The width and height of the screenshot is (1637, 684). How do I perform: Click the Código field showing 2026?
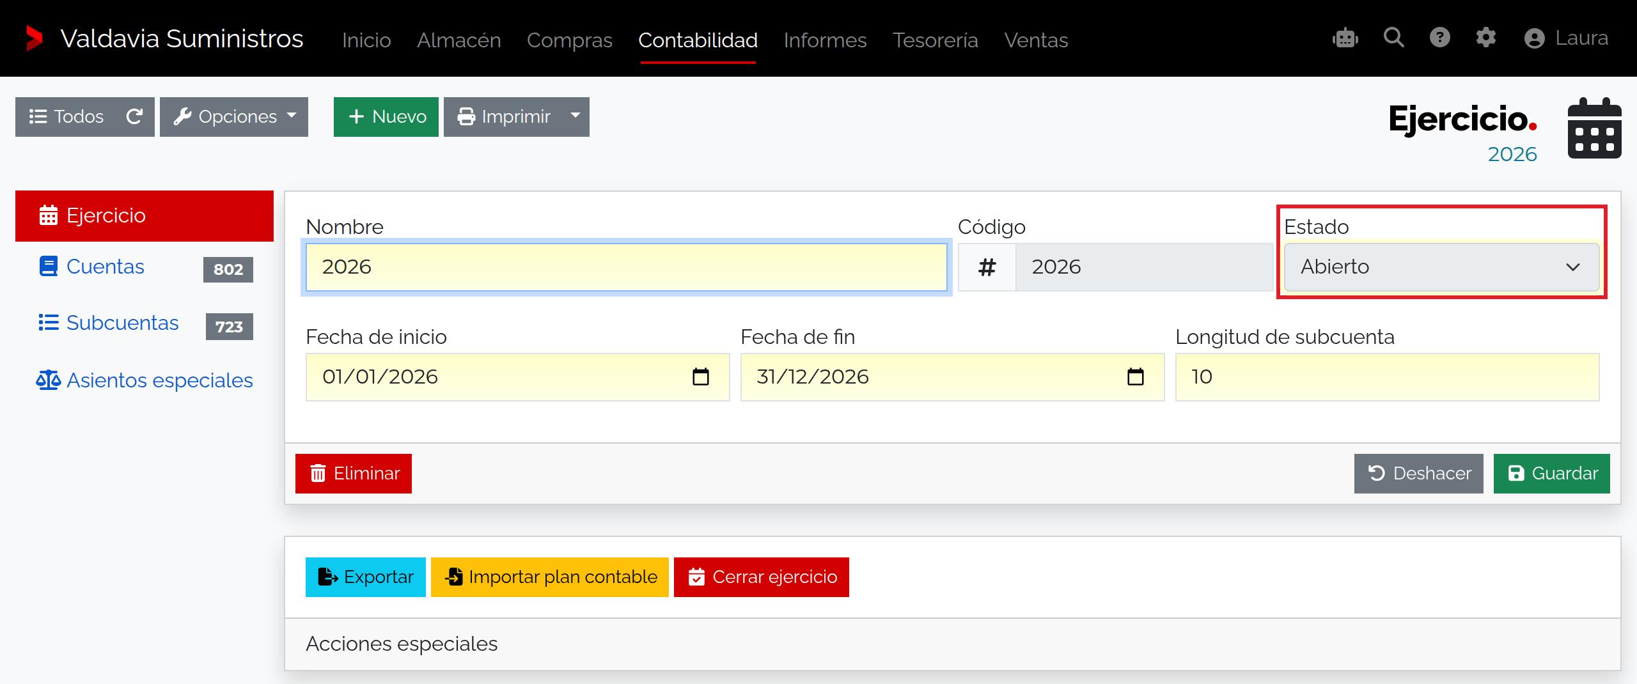(1145, 267)
